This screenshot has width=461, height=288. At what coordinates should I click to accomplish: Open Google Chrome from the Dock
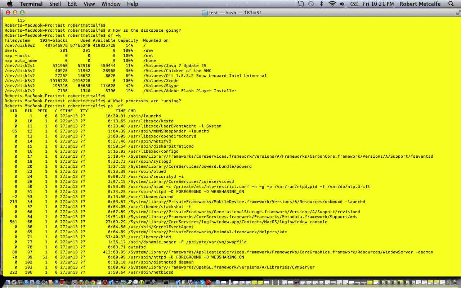[x=93, y=282]
